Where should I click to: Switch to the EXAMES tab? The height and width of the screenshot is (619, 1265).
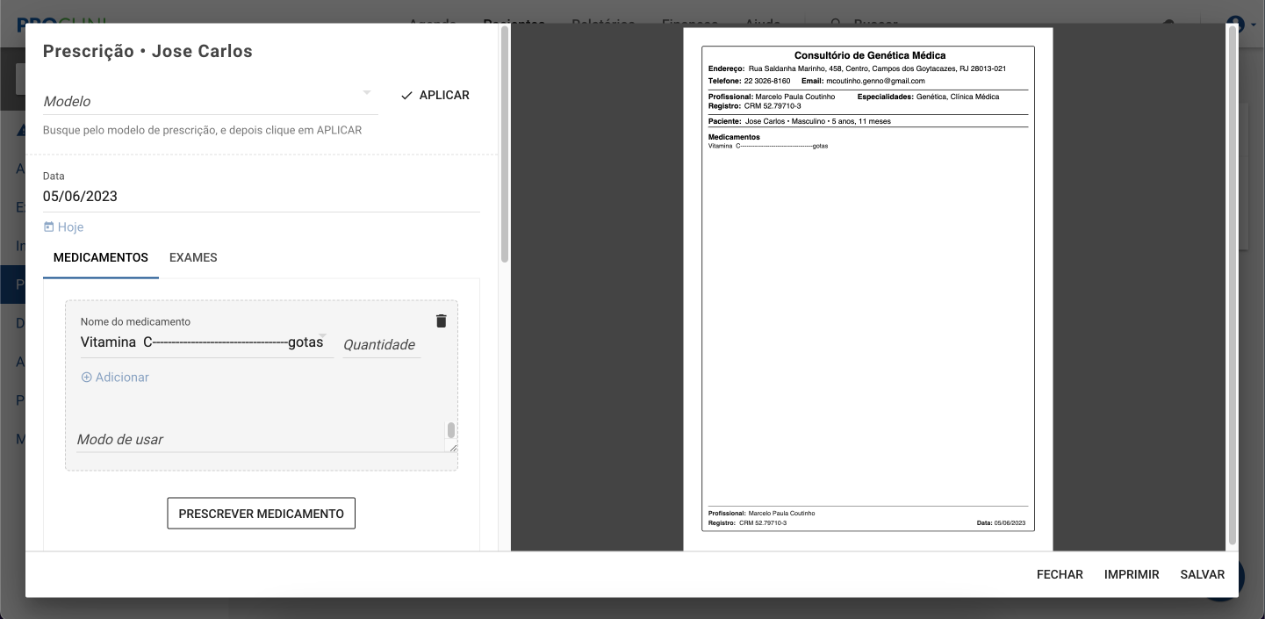click(193, 258)
